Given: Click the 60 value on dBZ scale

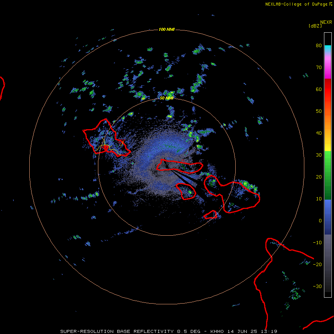Looking at the screenshot, I should pyautogui.click(x=319, y=89).
